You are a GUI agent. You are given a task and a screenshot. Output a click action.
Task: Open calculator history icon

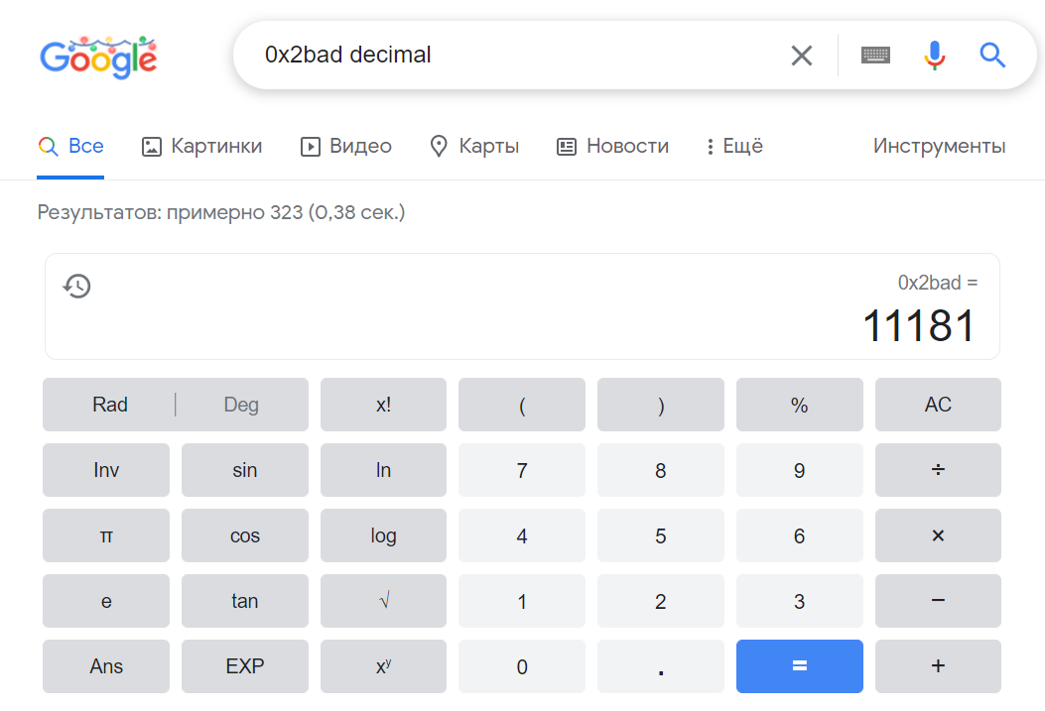(x=76, y=287)
